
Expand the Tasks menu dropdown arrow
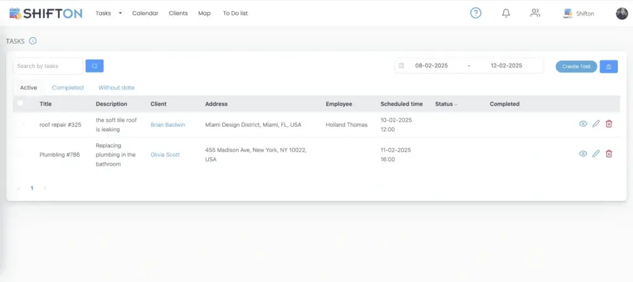coord(120,13)
